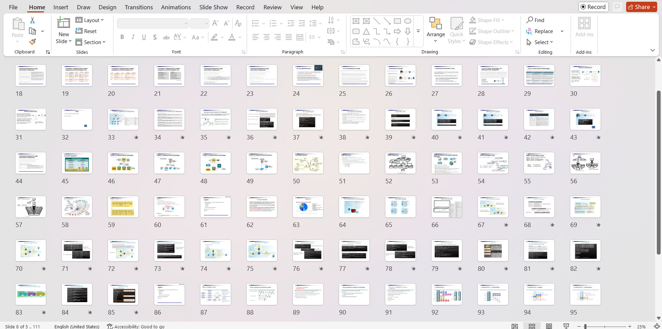Viewport: 662px width, 329px height.
Task: Open the Transitions tab
Action: pyautogui.click(x=139, y=7)
